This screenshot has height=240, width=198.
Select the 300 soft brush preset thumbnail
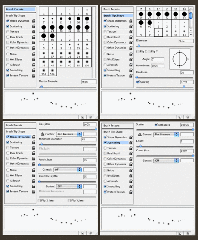(x=44, y=72)
